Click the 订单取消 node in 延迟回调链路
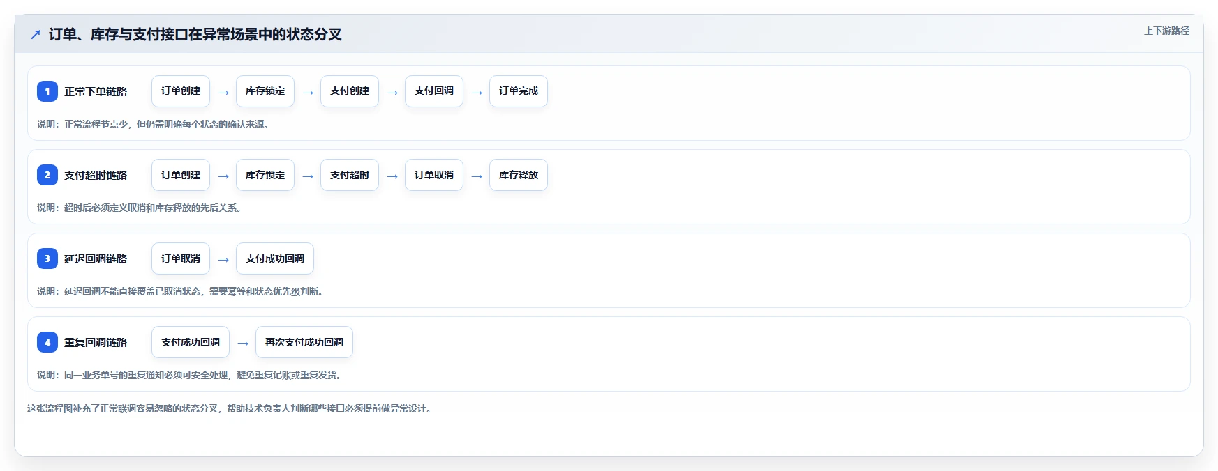1218x471 pixels. pos(181,258)
